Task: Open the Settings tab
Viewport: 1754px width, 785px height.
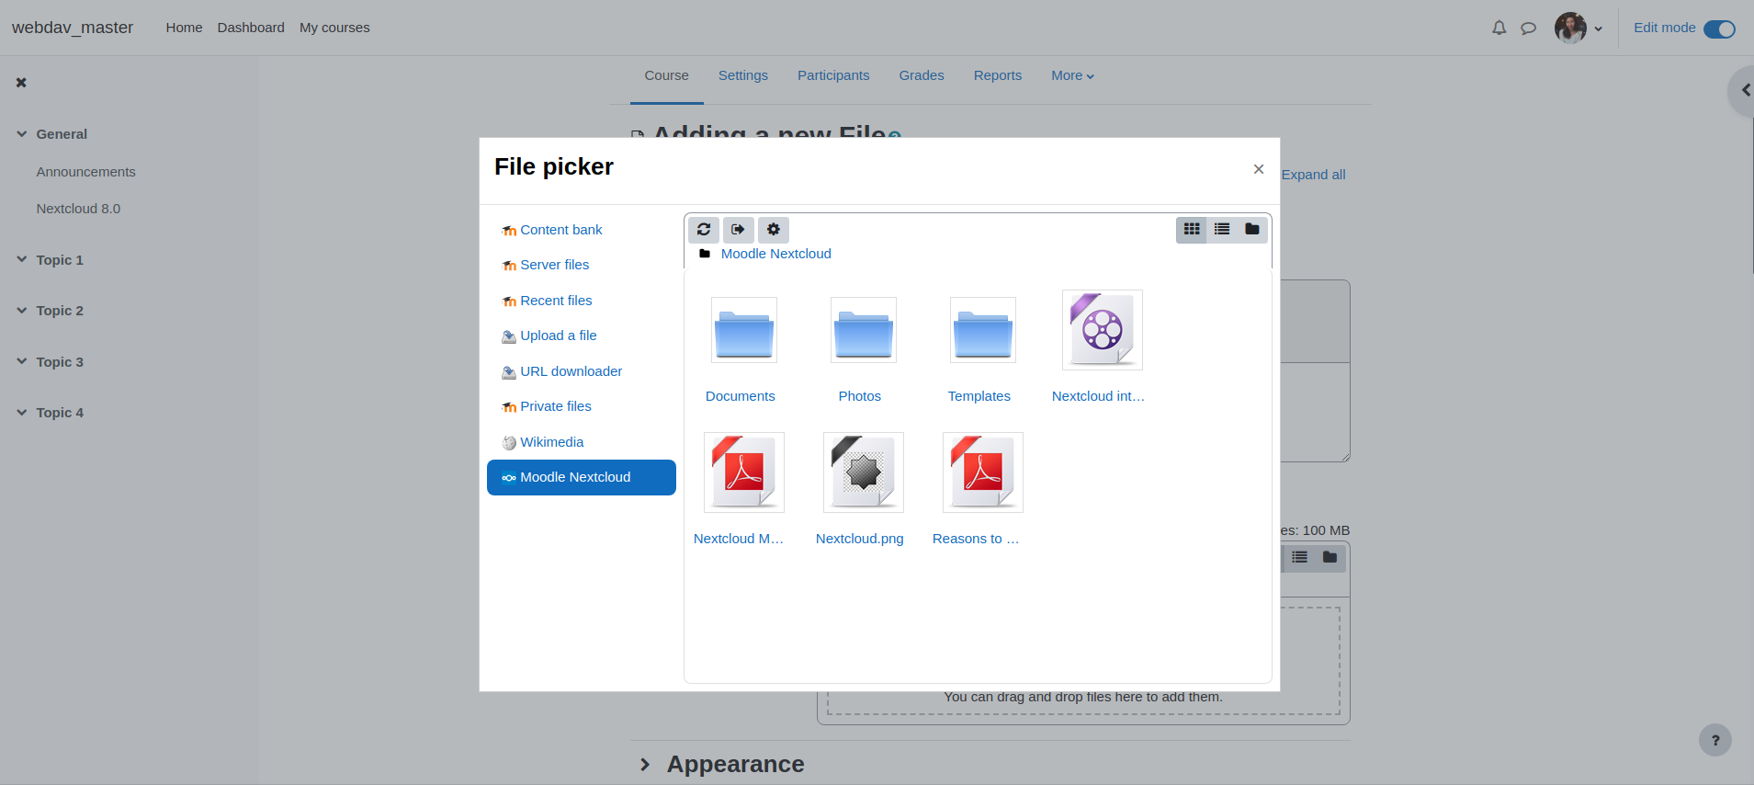Action: coord(743,75)
